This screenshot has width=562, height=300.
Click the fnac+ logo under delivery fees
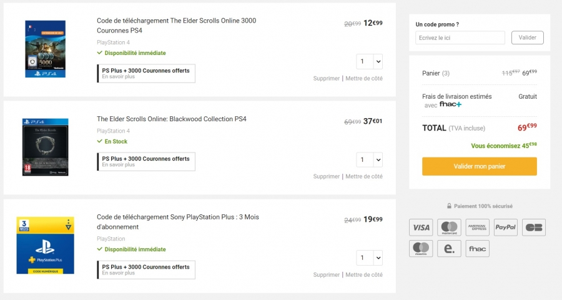(x=450, y=104)
